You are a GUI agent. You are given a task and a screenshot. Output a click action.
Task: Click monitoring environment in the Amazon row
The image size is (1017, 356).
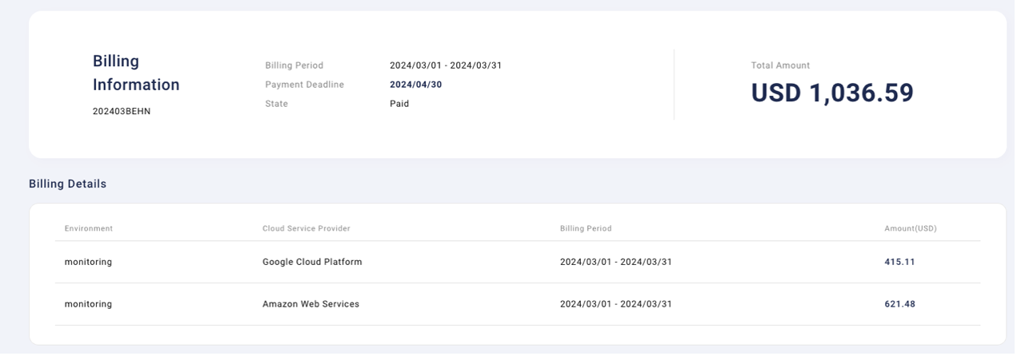tap(88, 304)
